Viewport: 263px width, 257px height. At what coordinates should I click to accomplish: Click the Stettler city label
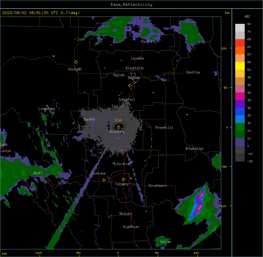(x=193, y=72)
